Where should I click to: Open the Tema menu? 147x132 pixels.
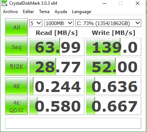point(44,12)
